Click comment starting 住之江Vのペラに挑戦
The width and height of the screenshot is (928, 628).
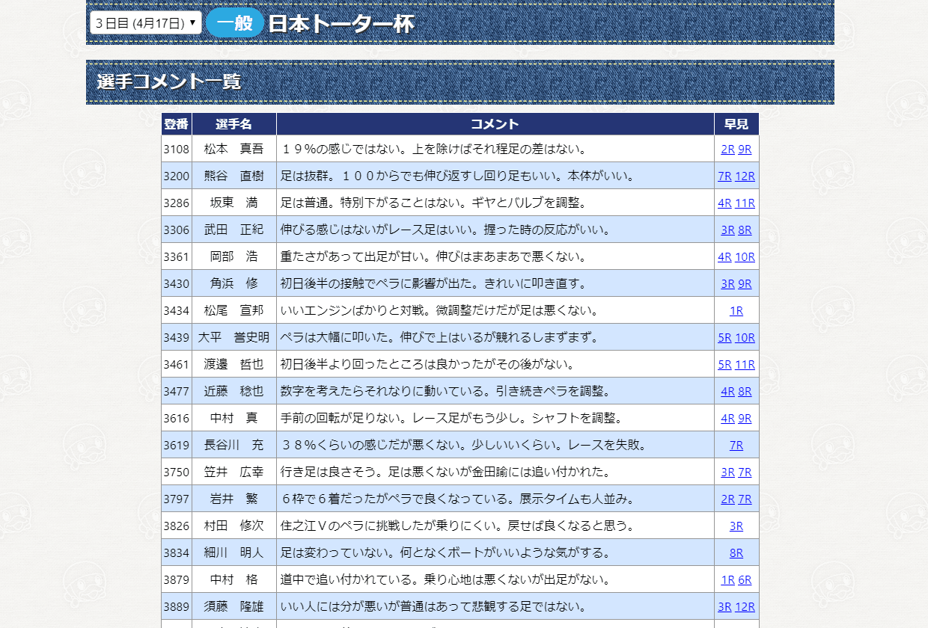(458, 526)
